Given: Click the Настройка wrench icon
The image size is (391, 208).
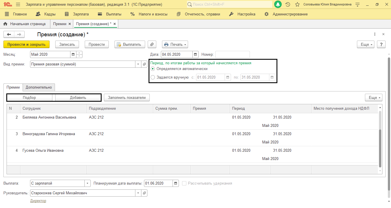Looking at the screenshot, I should click(x=231, y=14).
